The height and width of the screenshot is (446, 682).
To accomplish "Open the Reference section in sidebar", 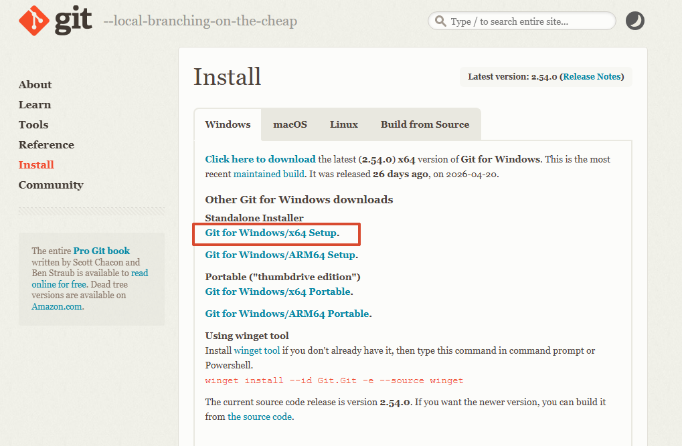I will 47,144.
